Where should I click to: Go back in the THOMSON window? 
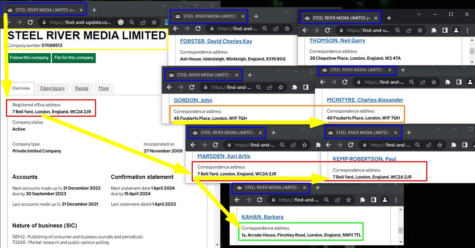click(305, 30)
